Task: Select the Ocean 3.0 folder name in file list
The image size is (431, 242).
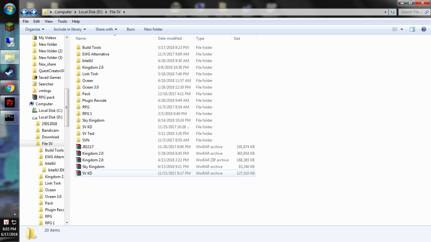Action: (91, 87)
